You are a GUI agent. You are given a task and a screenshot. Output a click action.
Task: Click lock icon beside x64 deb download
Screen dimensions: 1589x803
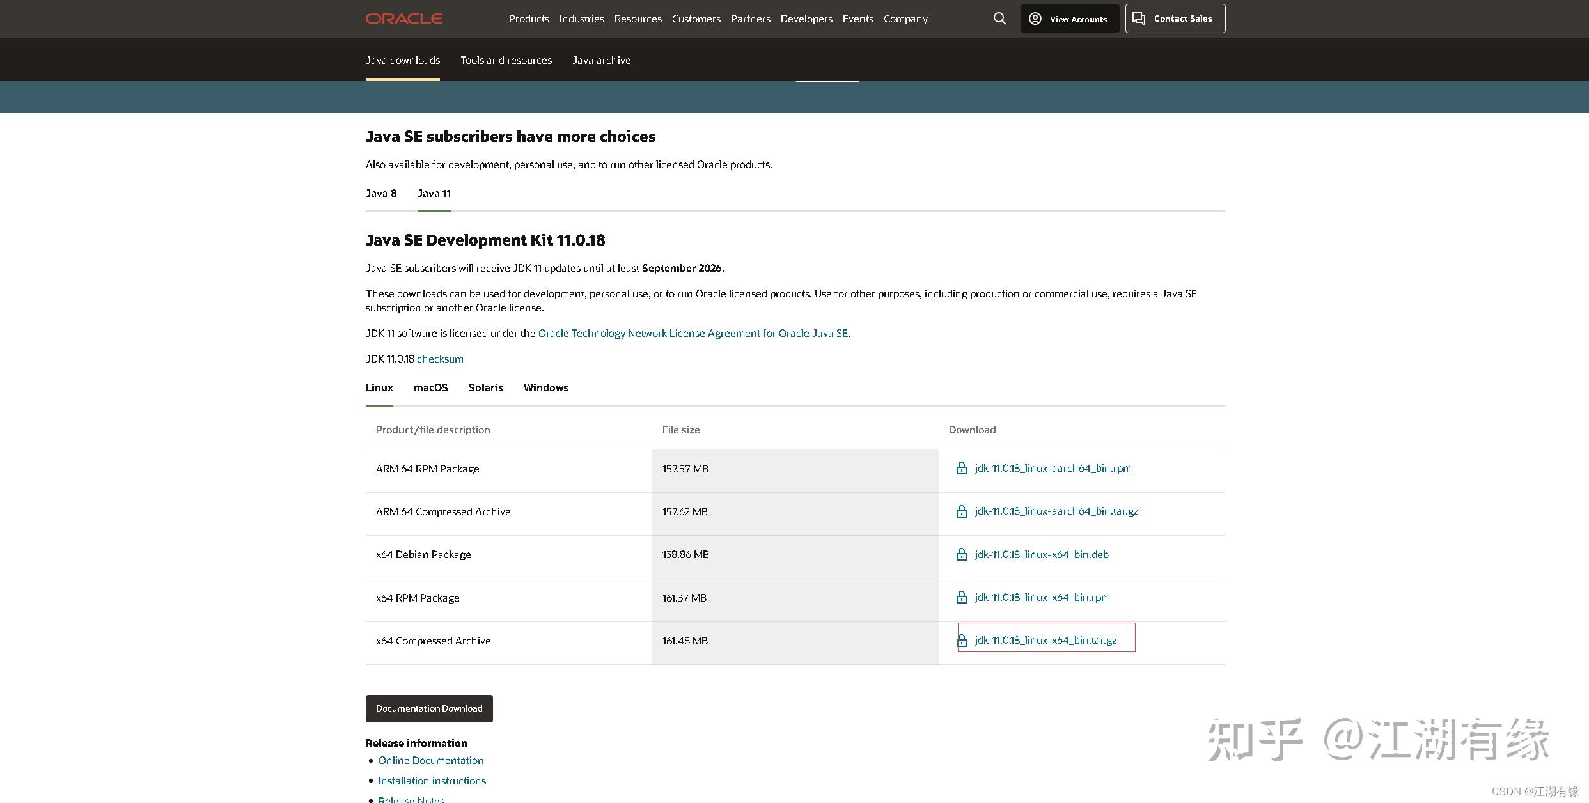[x=961, y=554]
